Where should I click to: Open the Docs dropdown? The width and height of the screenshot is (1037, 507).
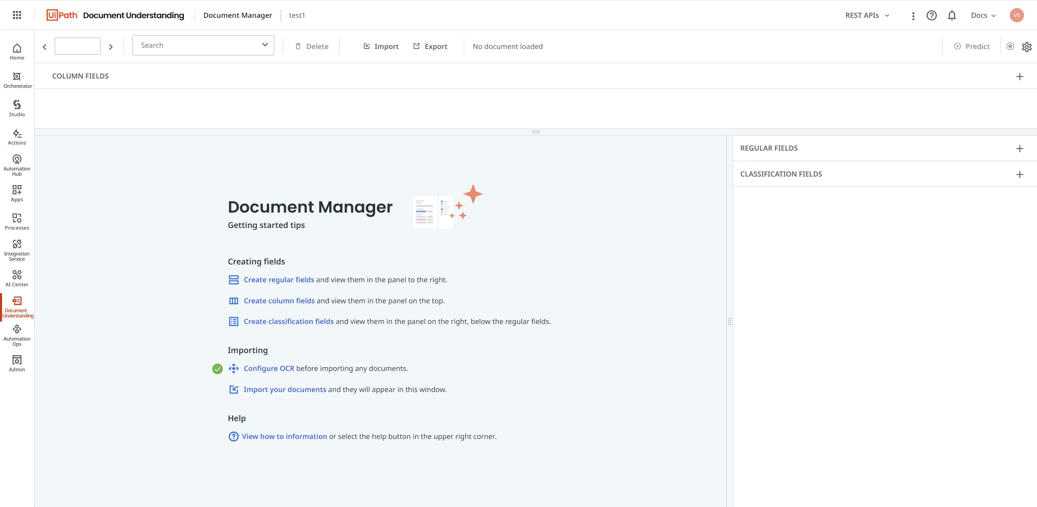pos(983,15)
